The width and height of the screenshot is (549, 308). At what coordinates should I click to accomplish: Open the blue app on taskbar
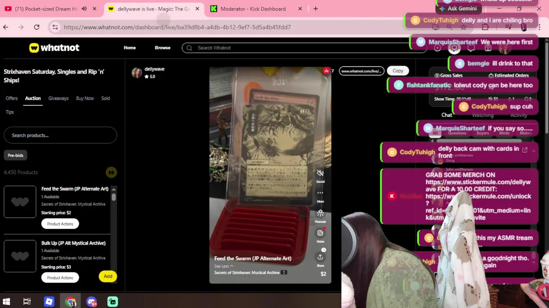point(48,302)
